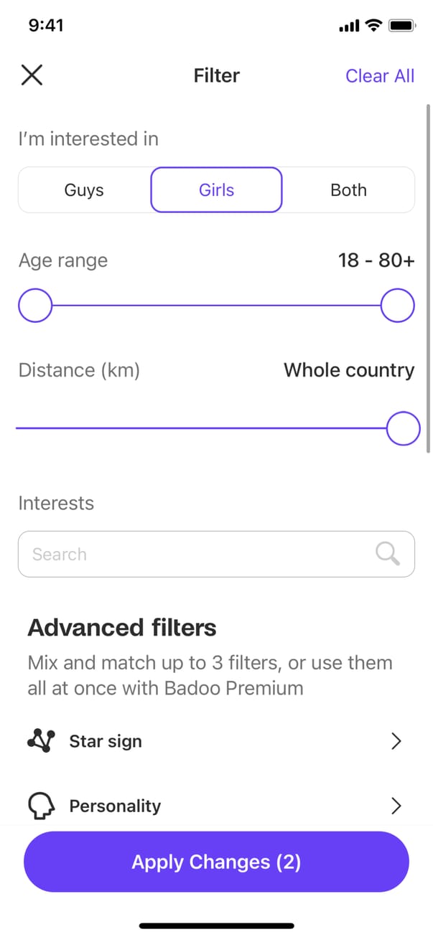The width and height of the screenshot is (433, 937).
Task: Click the maximum age slider handle
Action: click(x=397, y=306)
